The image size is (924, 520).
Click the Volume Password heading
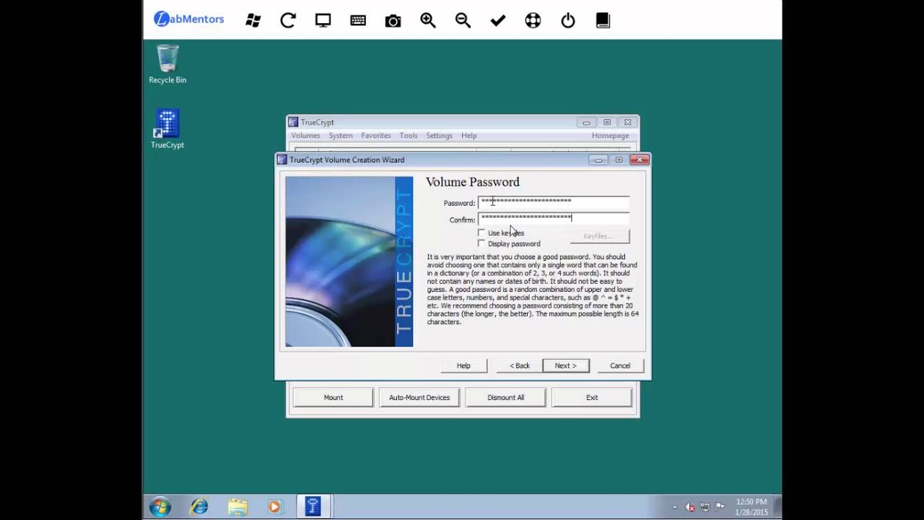tap(473, 182)
